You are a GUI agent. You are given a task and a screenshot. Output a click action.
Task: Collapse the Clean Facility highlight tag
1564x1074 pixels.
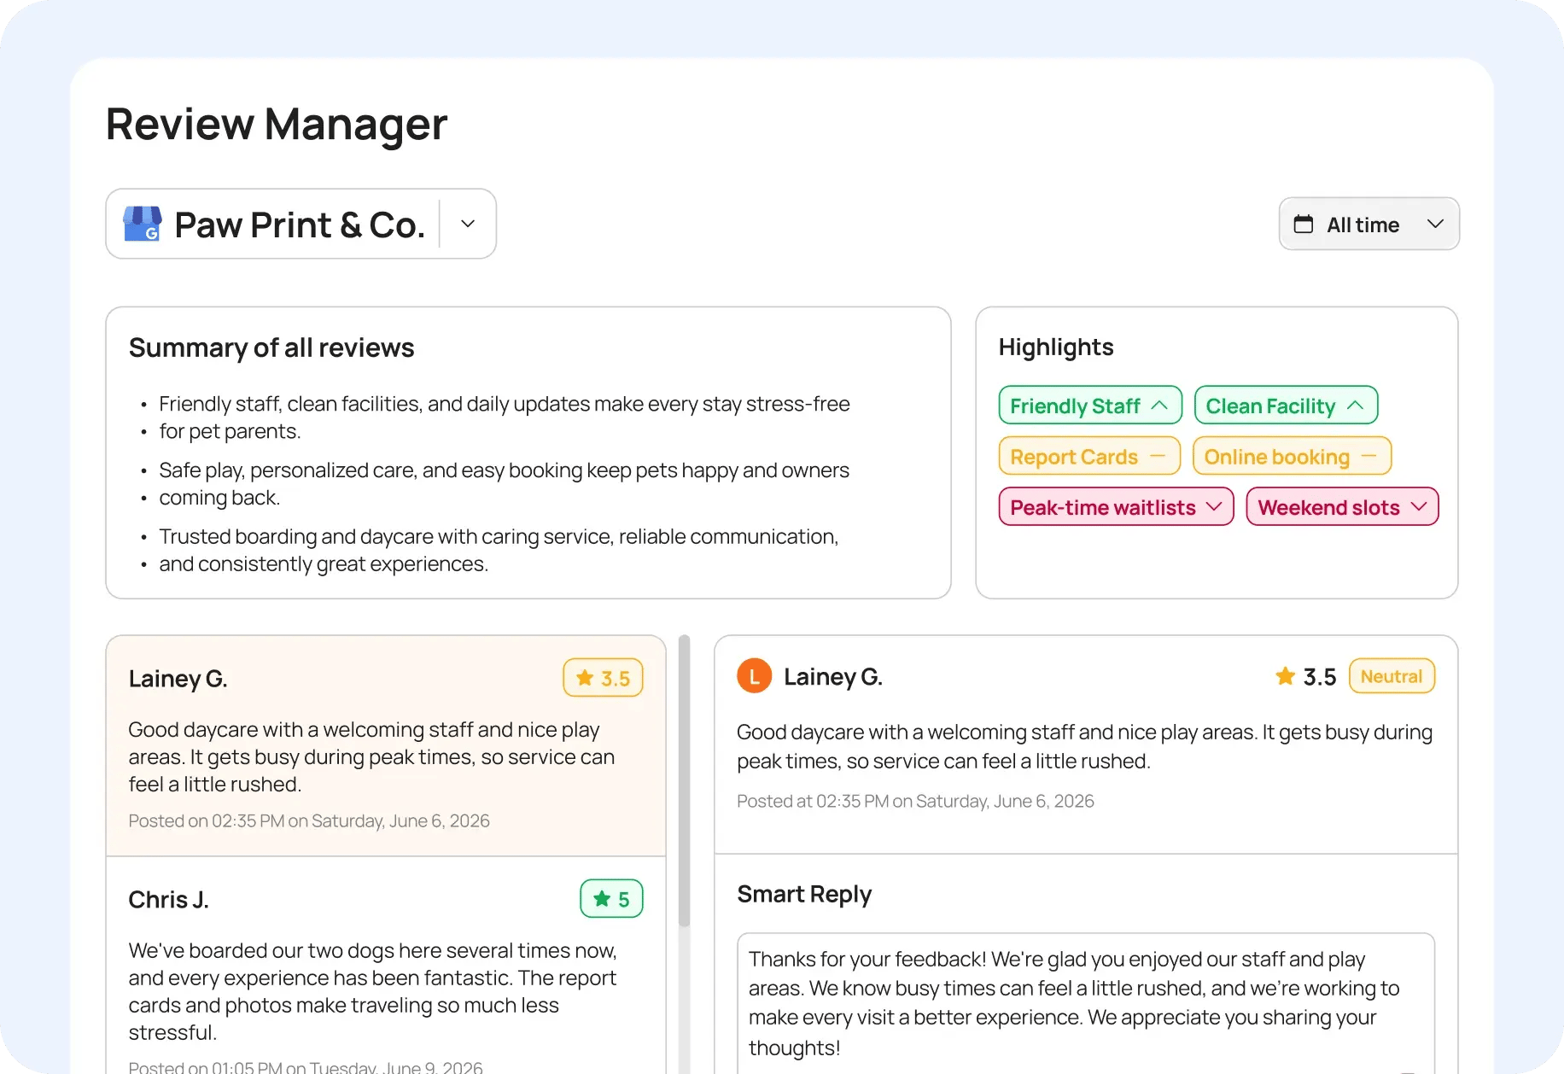(1286, 406)
